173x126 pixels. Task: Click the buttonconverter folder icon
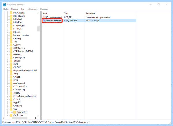pos(11,35)
